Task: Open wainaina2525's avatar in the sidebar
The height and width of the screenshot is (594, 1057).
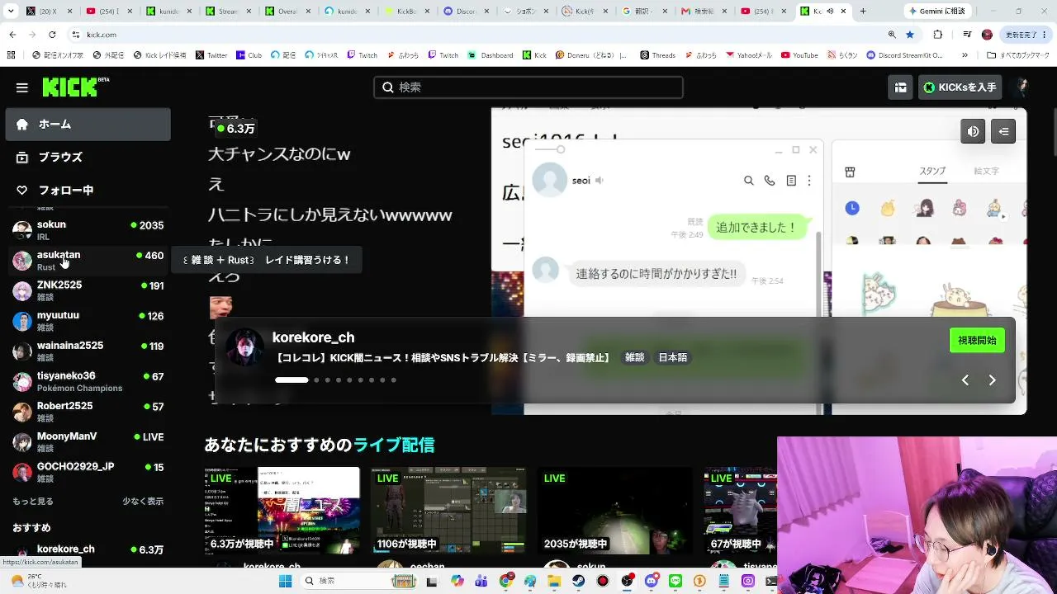Action: 22,351
